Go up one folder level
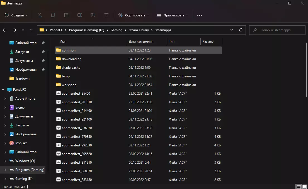The width and height of the screenshot is (308, 189). [31, 30]
